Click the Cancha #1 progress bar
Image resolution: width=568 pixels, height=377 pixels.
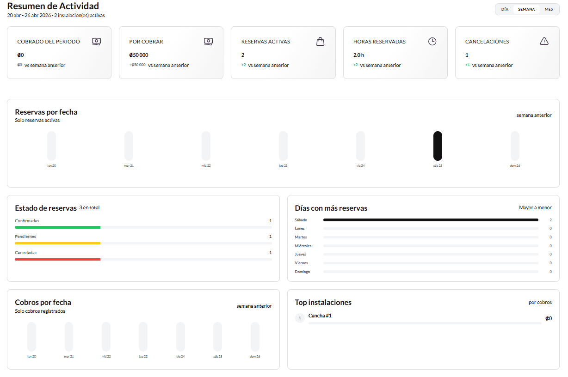[x=425, y=323]
